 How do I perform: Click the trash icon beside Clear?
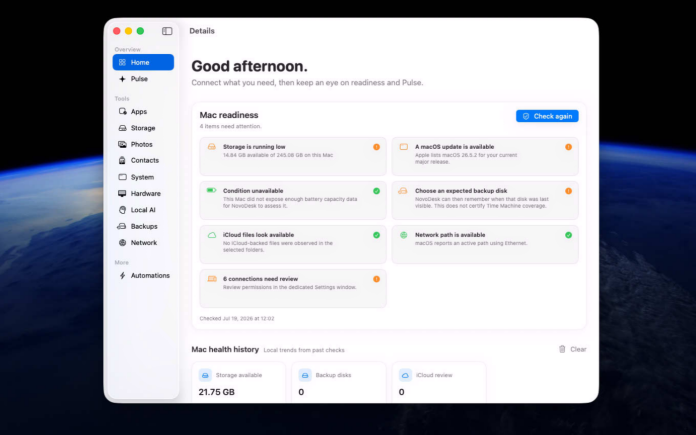click(562, 349)
